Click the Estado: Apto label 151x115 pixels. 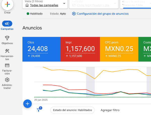pos(58,14)
